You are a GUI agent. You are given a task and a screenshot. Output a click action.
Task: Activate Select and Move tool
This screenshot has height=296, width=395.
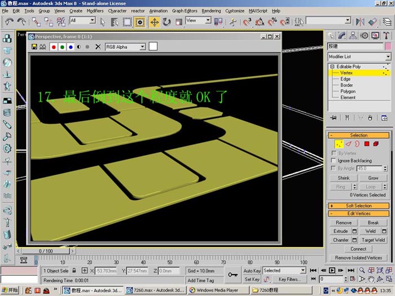(155, 22)
